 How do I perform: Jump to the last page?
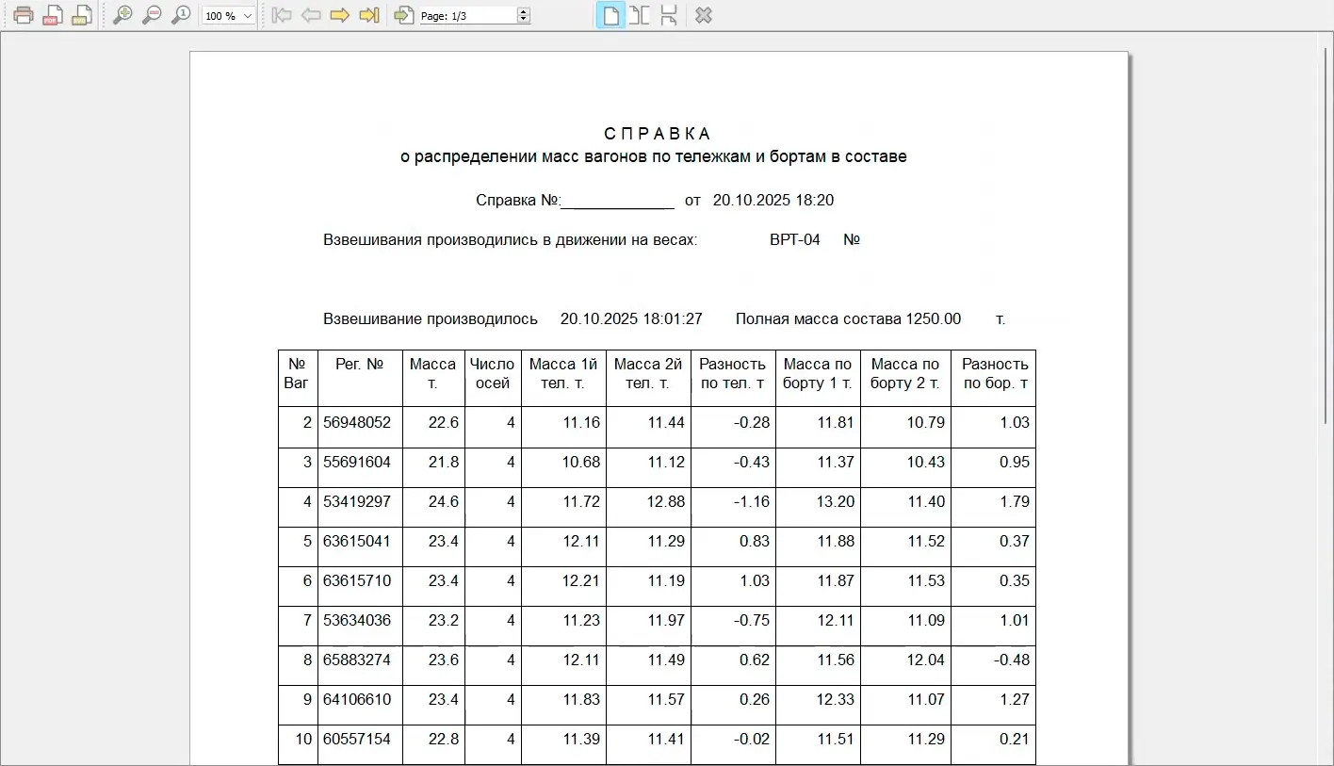(369, 14)
